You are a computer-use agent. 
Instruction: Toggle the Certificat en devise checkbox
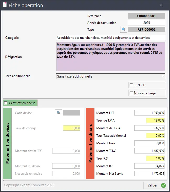point(6,103)
